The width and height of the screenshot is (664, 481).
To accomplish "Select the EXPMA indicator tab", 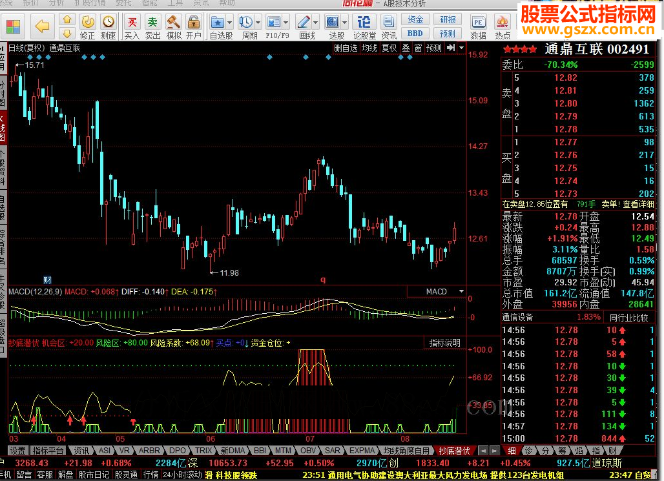I will [362, 451].
